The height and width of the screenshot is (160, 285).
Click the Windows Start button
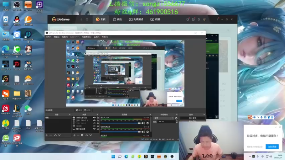113,156
